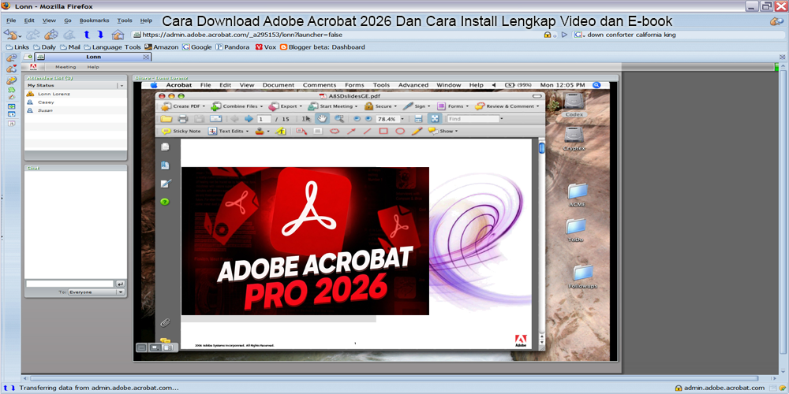The width and height of the screenshot is (789, 394).
Task: Open the Pandora bookmark link
Action: pyautogui.click(x=233, y=47)
